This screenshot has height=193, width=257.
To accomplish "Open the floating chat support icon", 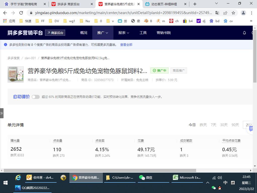I will pyautogui.click(x=251, y=129).
